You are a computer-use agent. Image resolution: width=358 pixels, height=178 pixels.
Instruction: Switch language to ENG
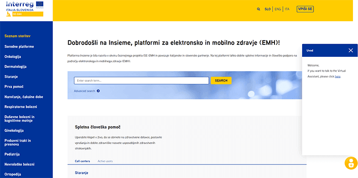click(x=278, y=9)
